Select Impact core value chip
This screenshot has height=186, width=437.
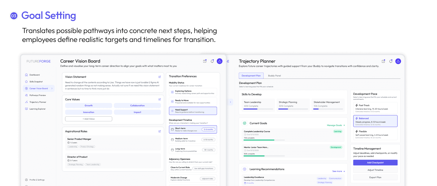coord(137,112)
